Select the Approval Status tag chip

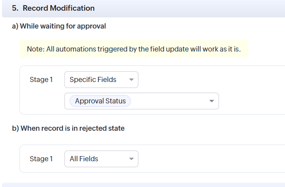pyautogui.click(x=100, y=101)
